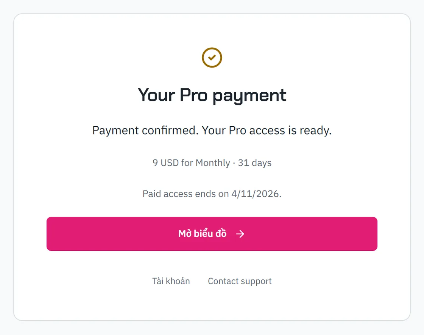The image size is (424, 335).
Task: Click 'Your Pro access is ready' sentence
Action: coord(267,130)
